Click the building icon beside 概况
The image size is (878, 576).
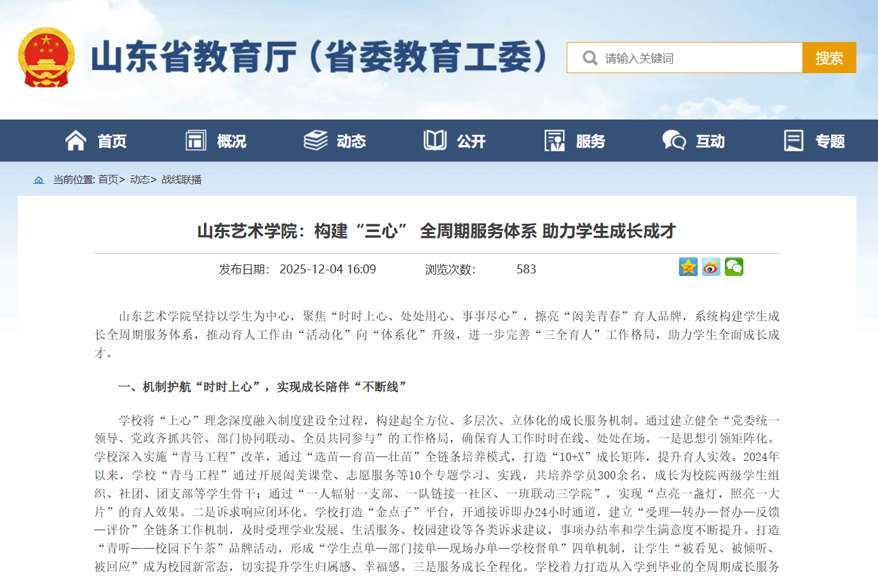coord(195,141)
